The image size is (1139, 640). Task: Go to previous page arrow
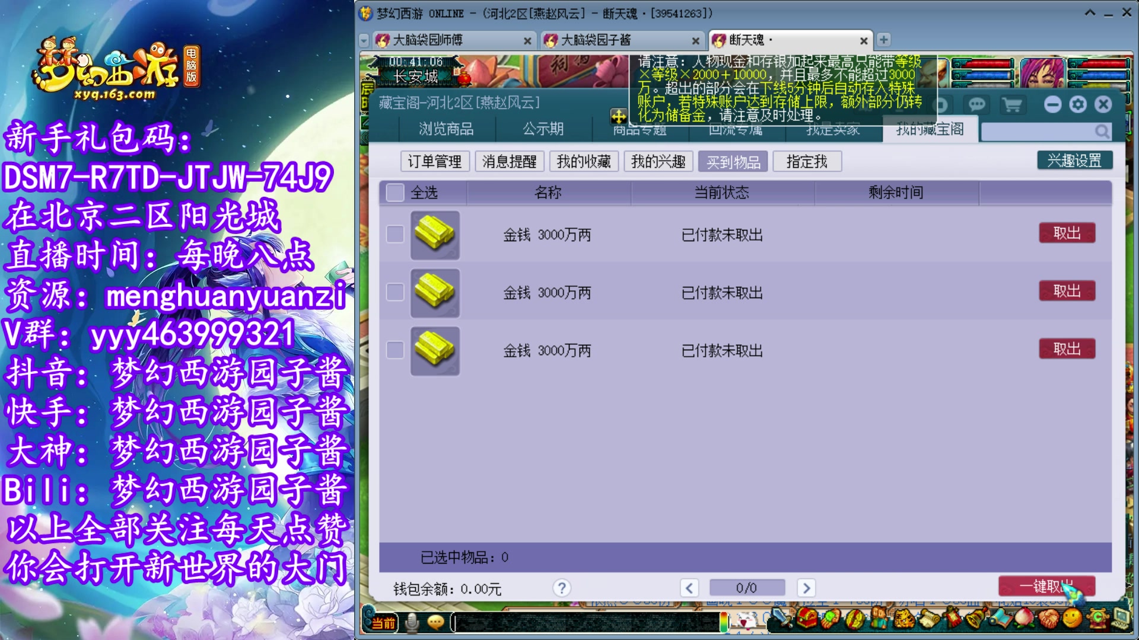tap(689, 588)
